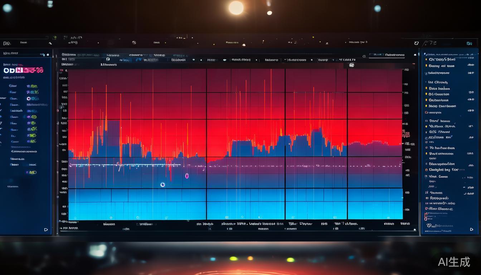Toggle the white dot in left panel header

[x=48, y=55]
